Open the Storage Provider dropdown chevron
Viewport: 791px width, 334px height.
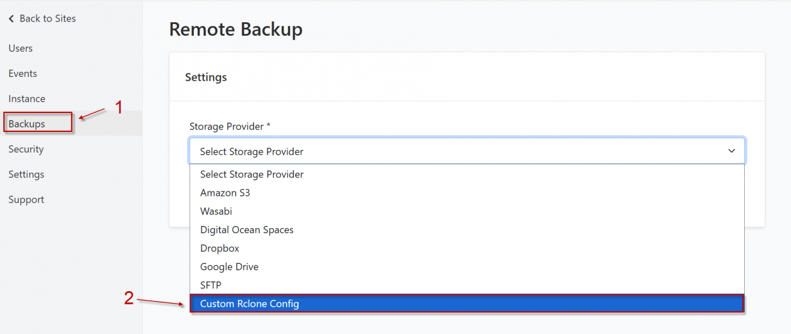pos(731,151)
